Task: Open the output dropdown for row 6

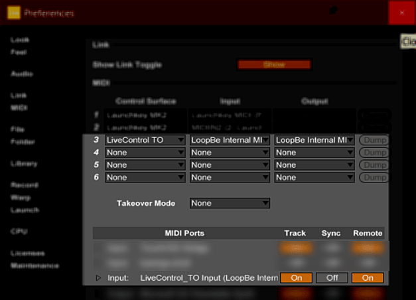Action: 314,177
